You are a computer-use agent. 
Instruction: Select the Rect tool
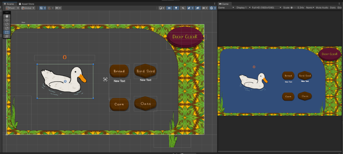(7, 32)
